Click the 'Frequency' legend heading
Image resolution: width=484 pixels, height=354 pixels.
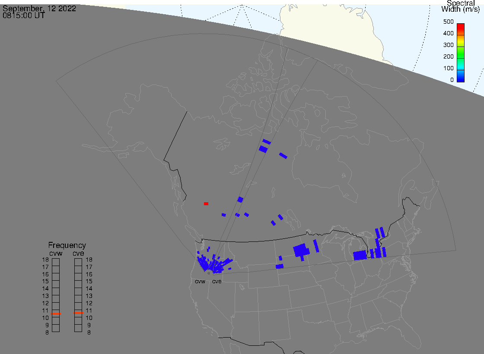point(67,245)
